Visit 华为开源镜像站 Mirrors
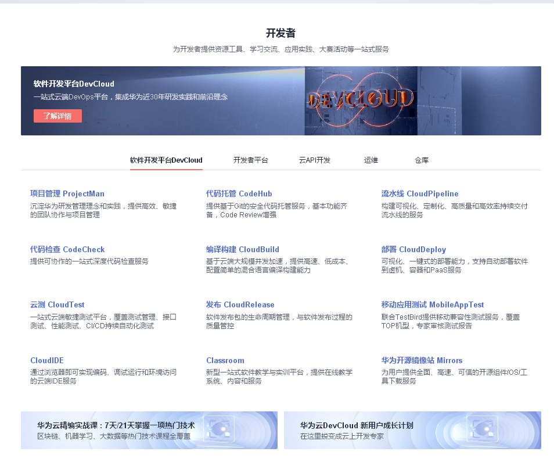This screenshot has width=554, height=466. pyautogui.click(x=422, y=361)
